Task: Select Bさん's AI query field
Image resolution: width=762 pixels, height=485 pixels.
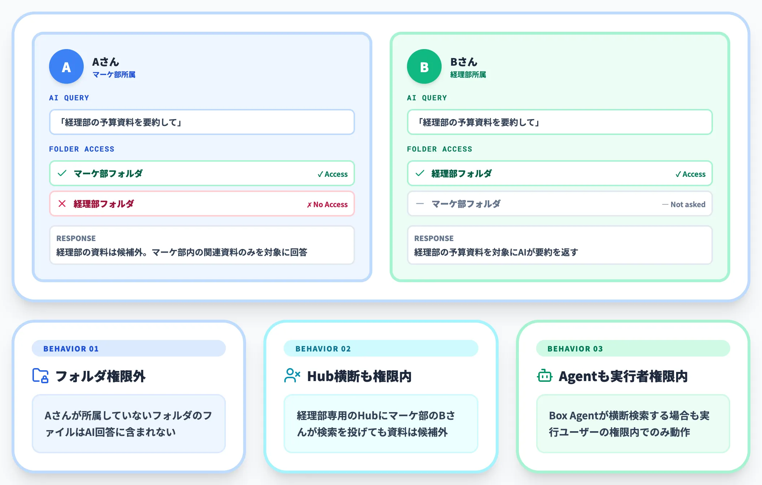Action: coord(560,122)
